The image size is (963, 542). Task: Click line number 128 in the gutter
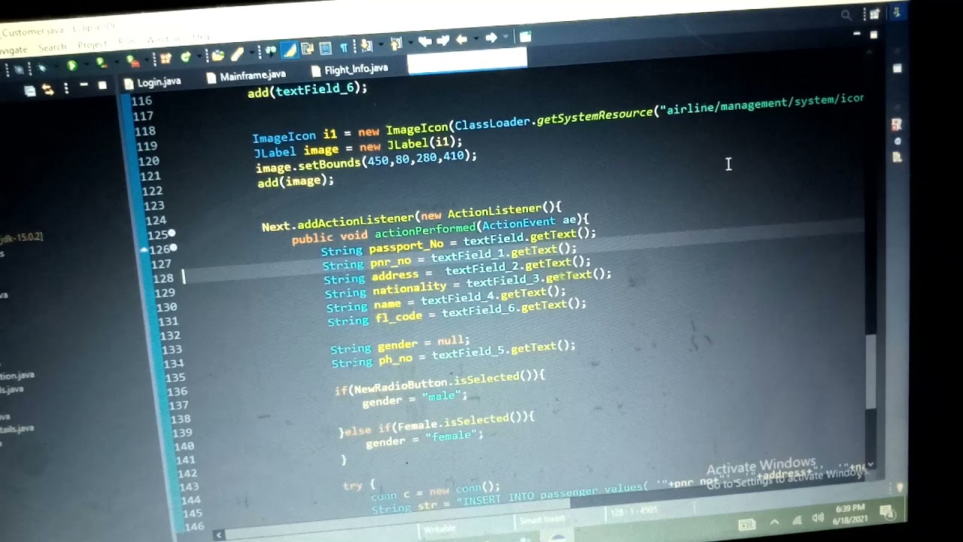click(163, 279)
